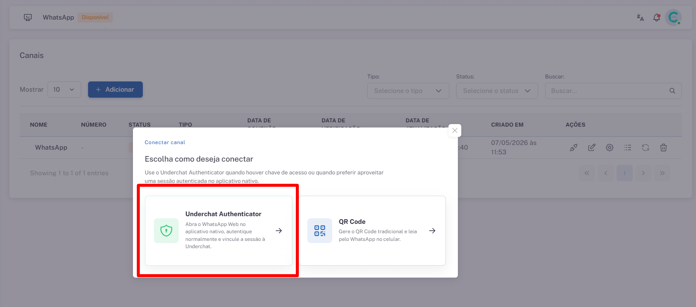Viewport: 696px width, 307px height.
Task: Click the monitor icon beside WhatsApp title
Action: pyautogui.click(x=28, y=17)
